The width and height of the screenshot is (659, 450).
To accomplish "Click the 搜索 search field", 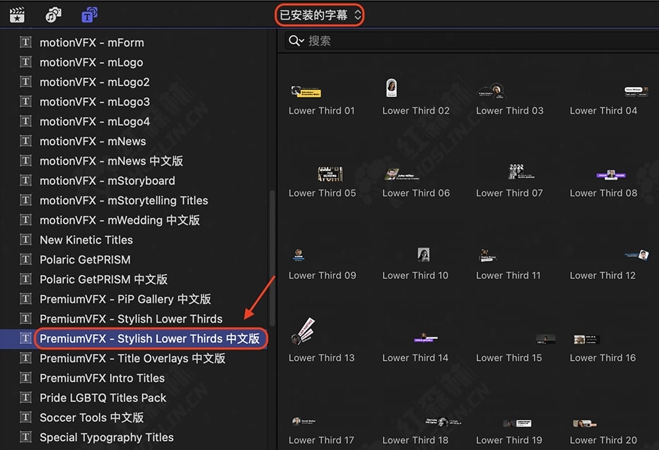I will (472, 41).
